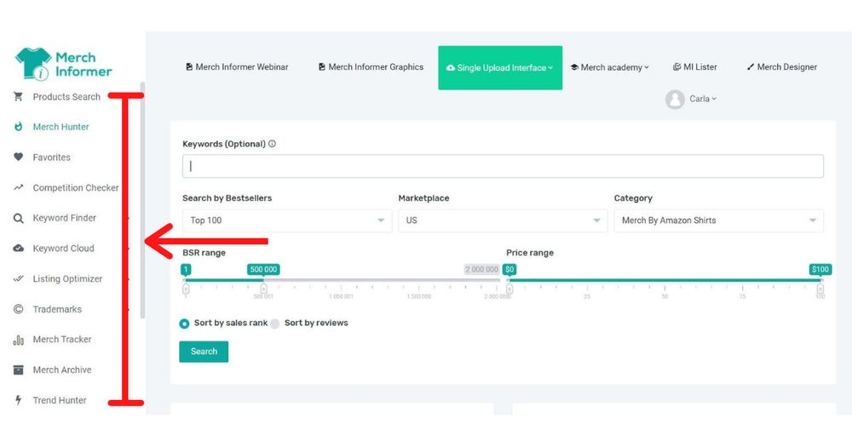Click the document icon before Merch Informer Graphics
852x447 pixels.
point(322,66)
